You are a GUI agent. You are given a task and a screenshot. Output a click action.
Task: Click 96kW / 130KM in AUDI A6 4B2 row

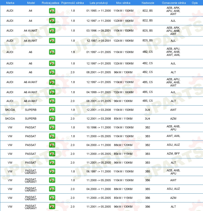[123, 72]
